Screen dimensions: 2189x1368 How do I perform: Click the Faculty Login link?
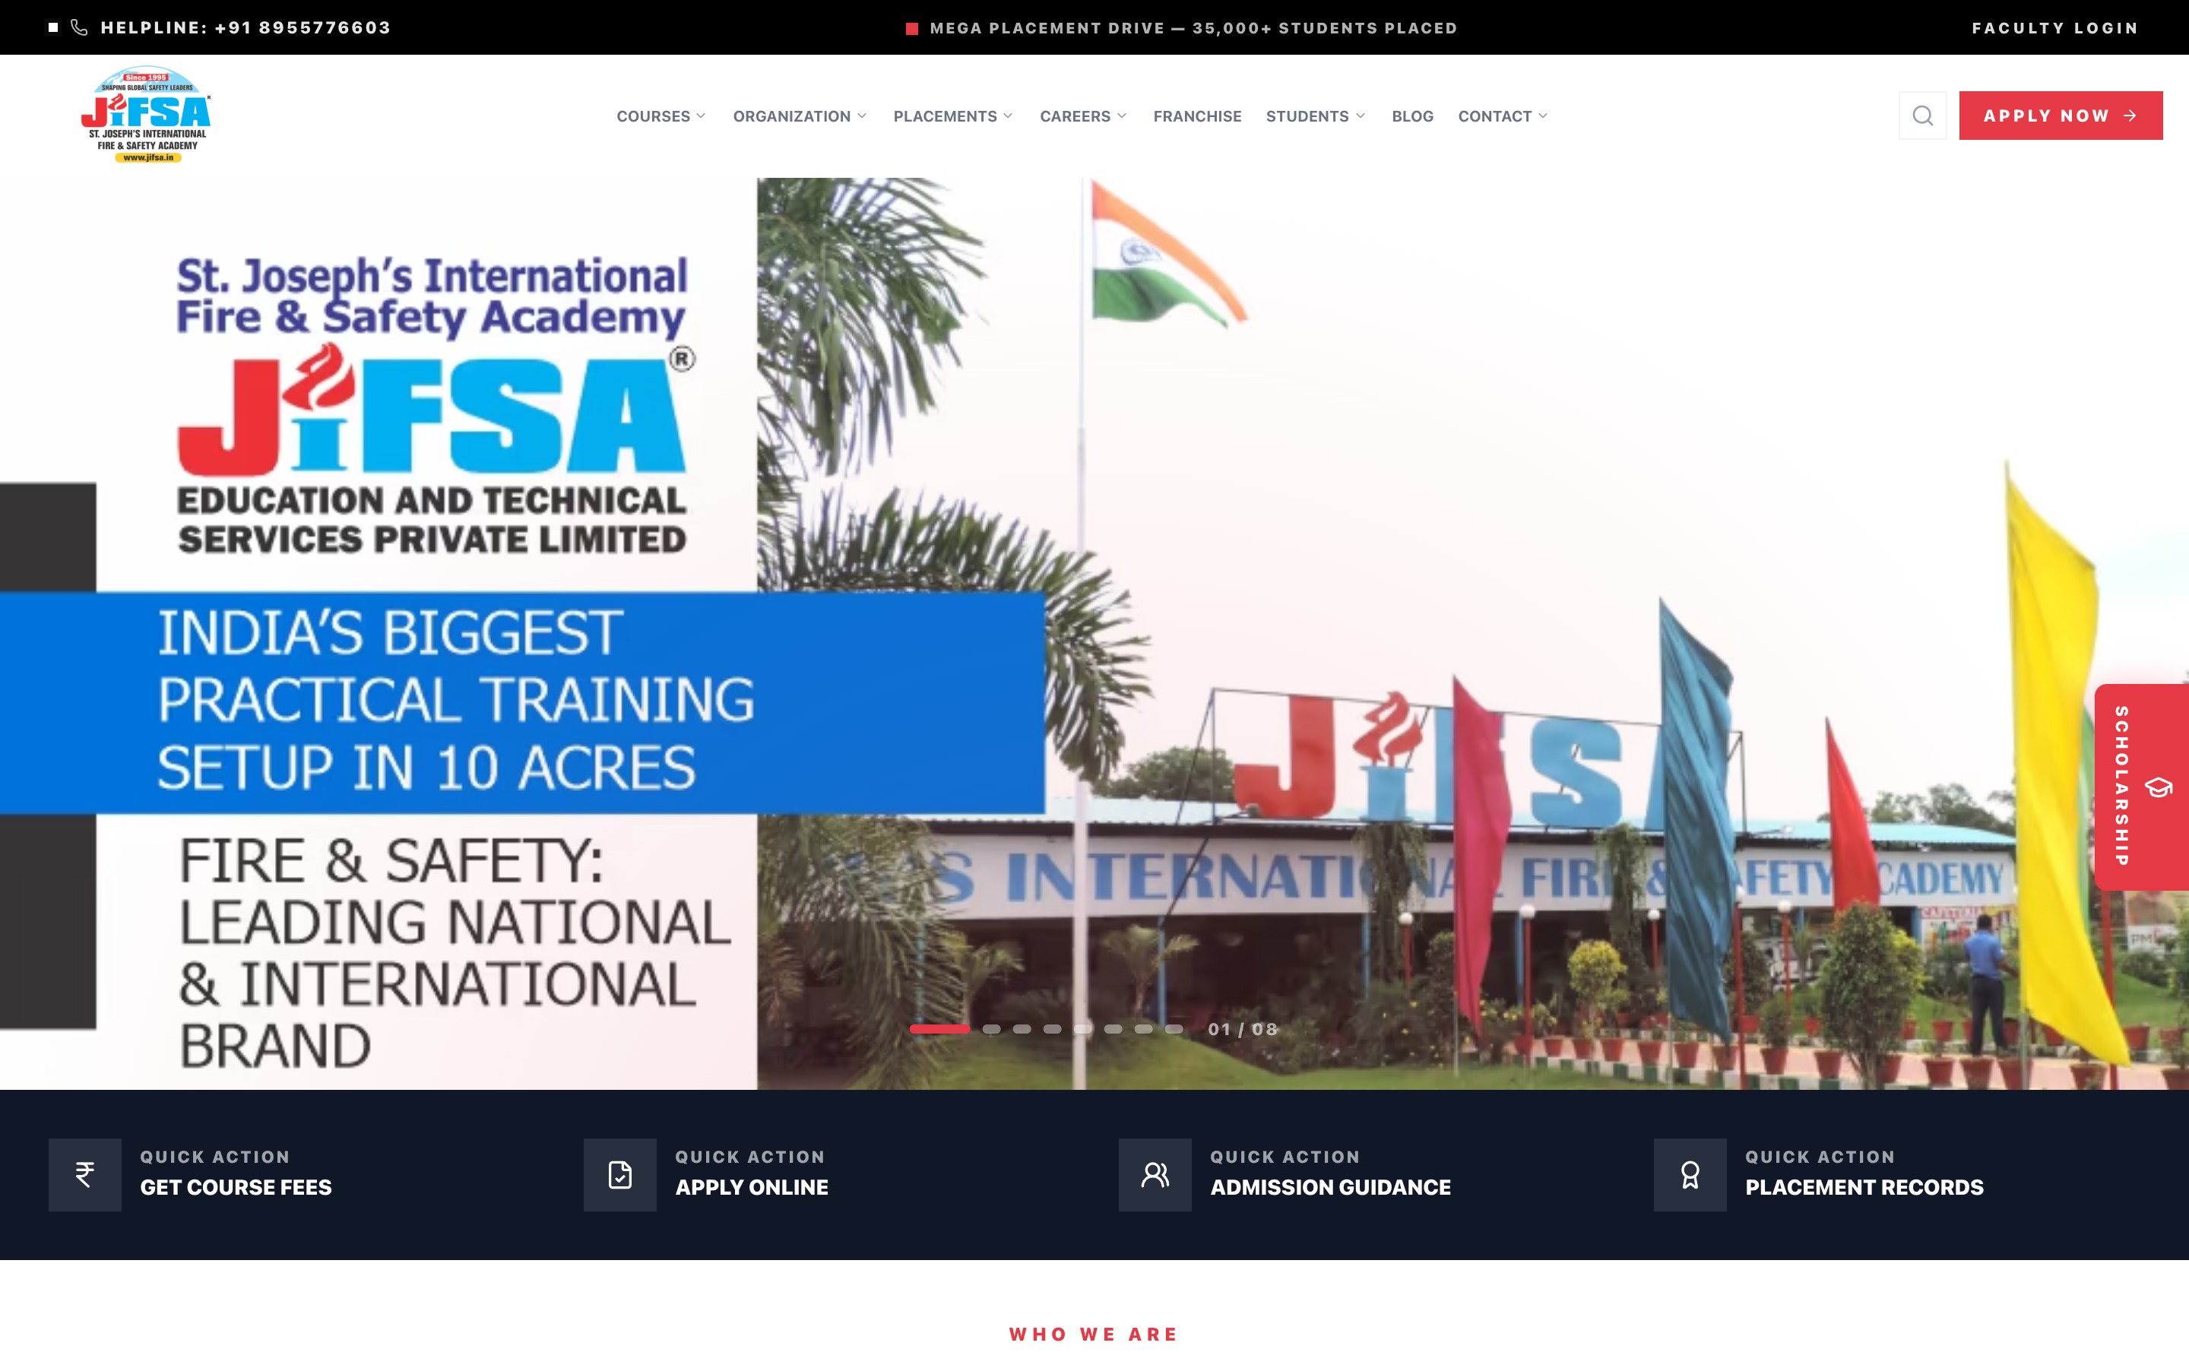2054,28
